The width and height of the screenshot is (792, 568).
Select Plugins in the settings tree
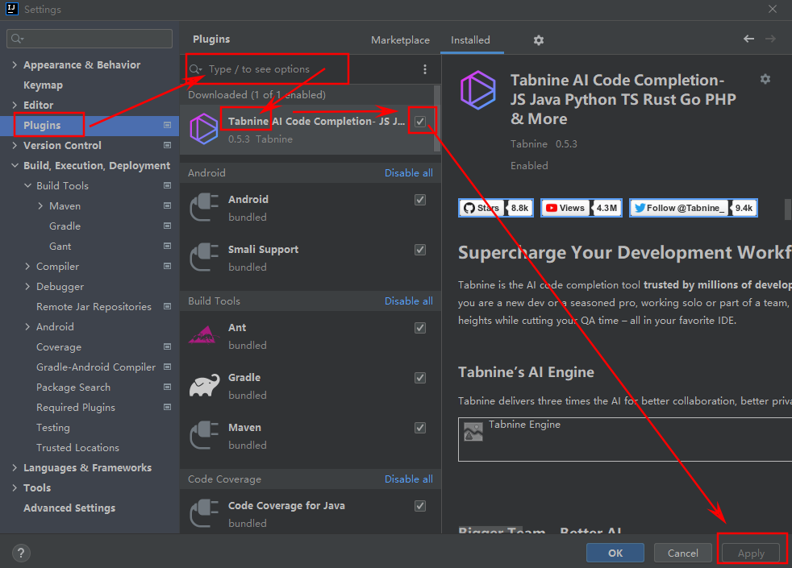(90, 125)
